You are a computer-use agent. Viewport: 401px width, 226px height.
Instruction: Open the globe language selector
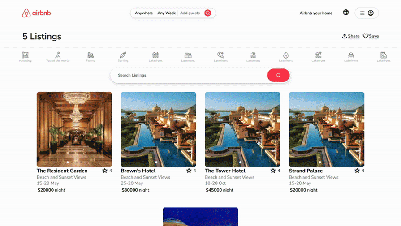[x=346, y=12]
